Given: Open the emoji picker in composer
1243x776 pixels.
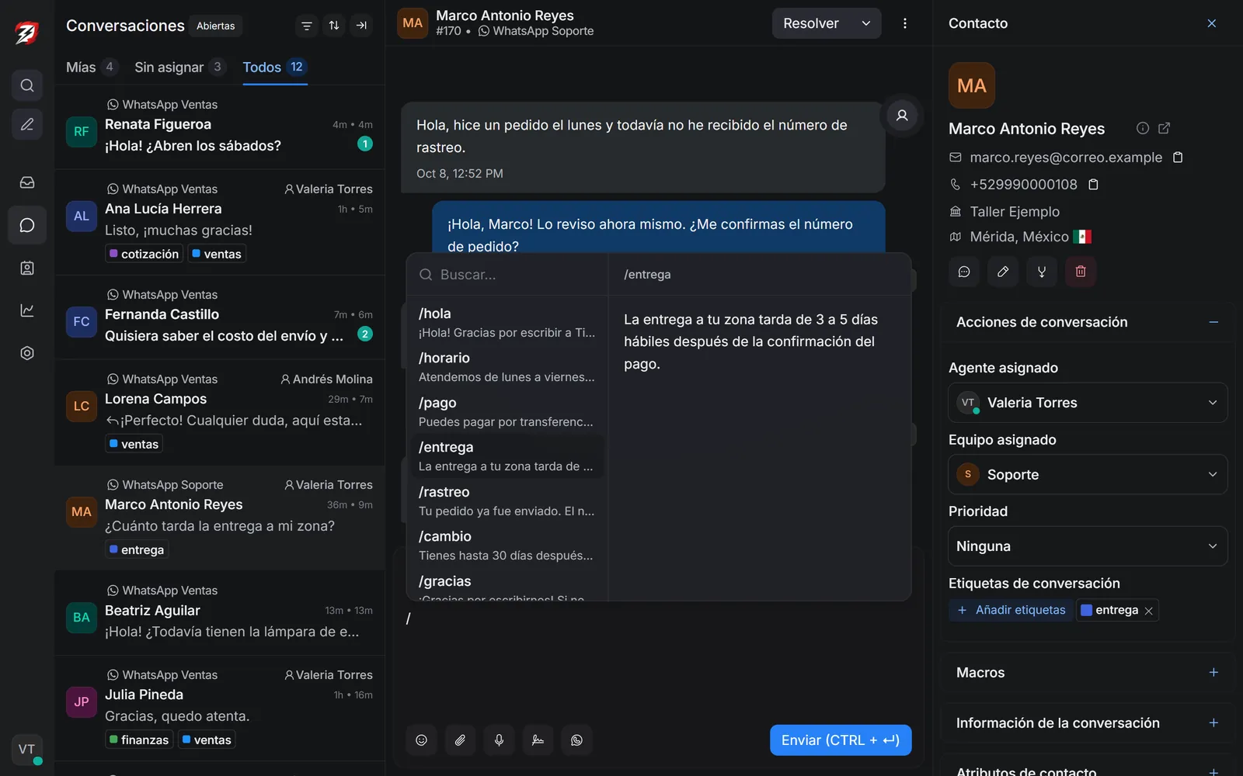Looking at the screenshot, I should (421, 740).
